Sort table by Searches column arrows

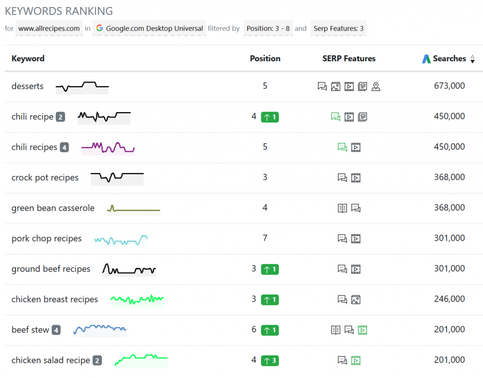[473, 59]
